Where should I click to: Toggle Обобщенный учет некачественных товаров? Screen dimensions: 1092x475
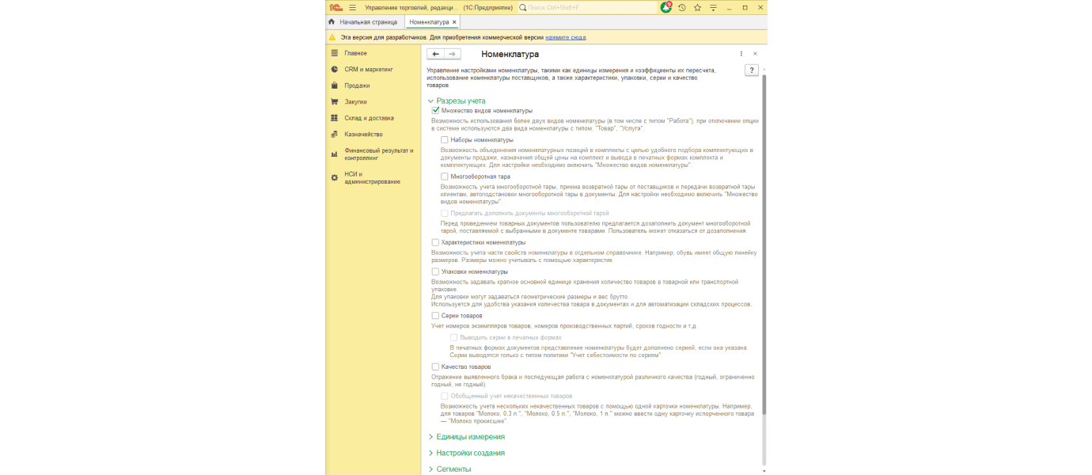tap(445, 396)
